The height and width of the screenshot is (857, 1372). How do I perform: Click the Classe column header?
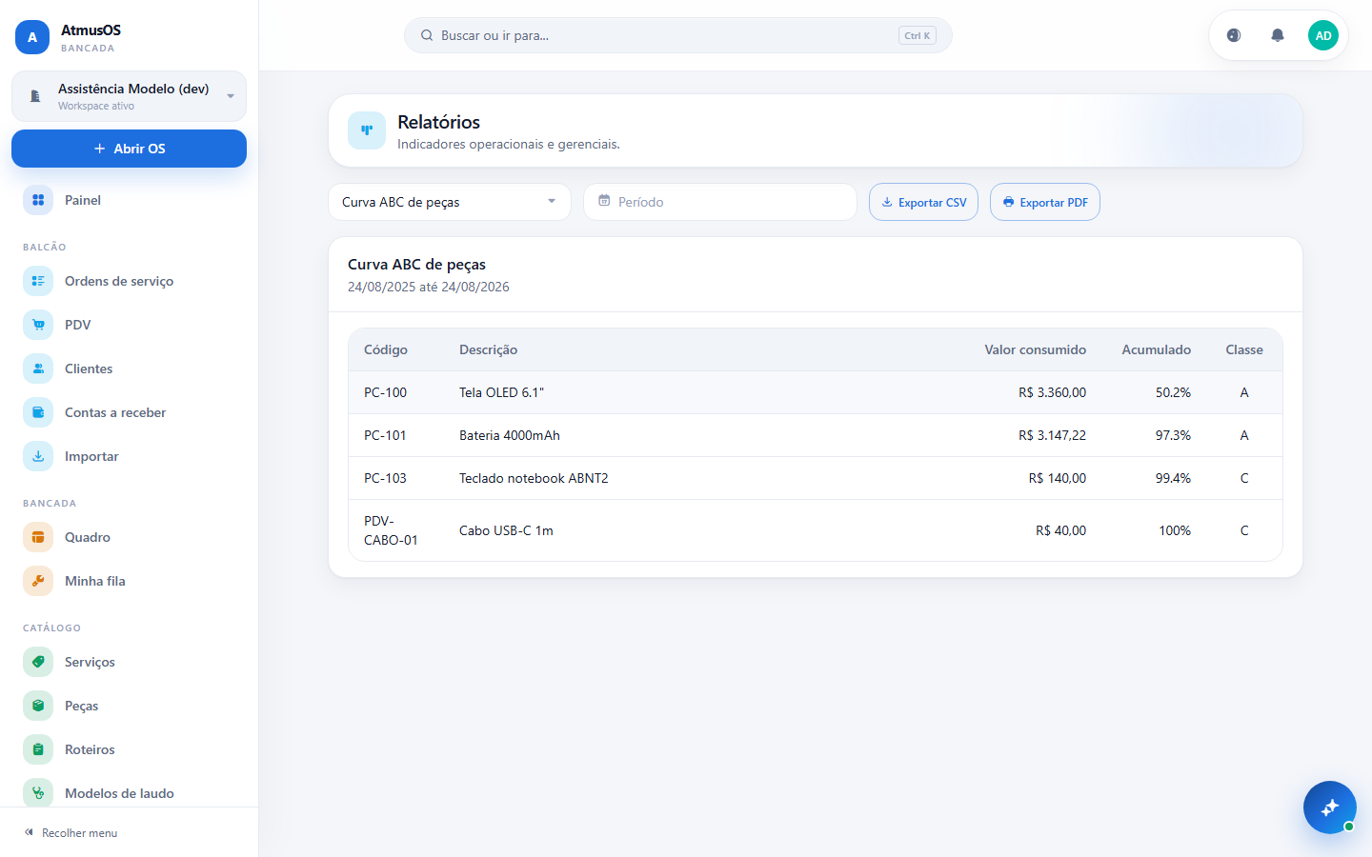click(1244, 349)
